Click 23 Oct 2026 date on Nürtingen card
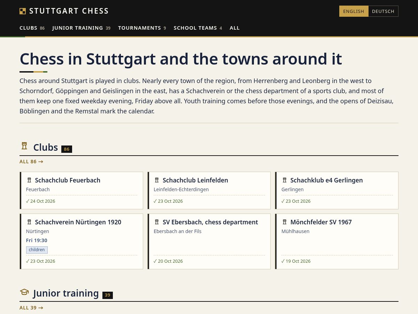Viewport: 418px width, 314px height. pyautogui.click(x=41, y=261)
